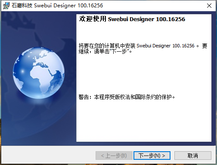Click blank space between heading and description
Screen dimensions: 217x165
[x=143, y=33]
